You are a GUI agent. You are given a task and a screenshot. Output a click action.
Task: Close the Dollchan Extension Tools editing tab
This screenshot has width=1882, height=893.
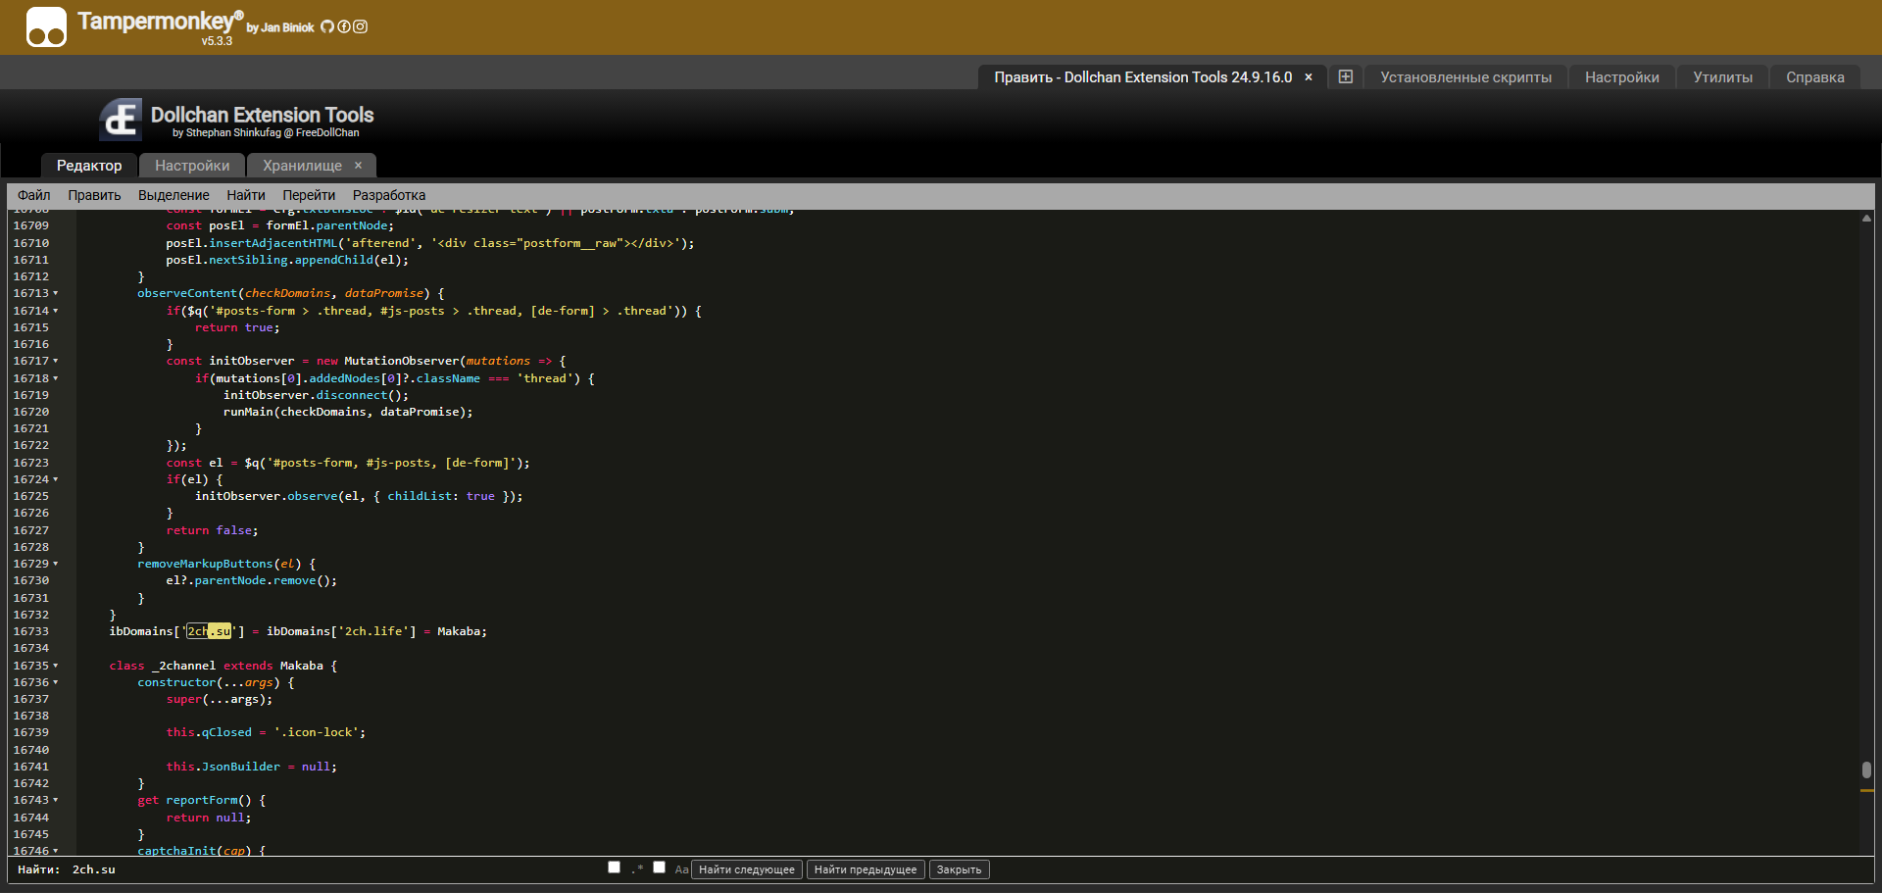(x=1309, y=77)
